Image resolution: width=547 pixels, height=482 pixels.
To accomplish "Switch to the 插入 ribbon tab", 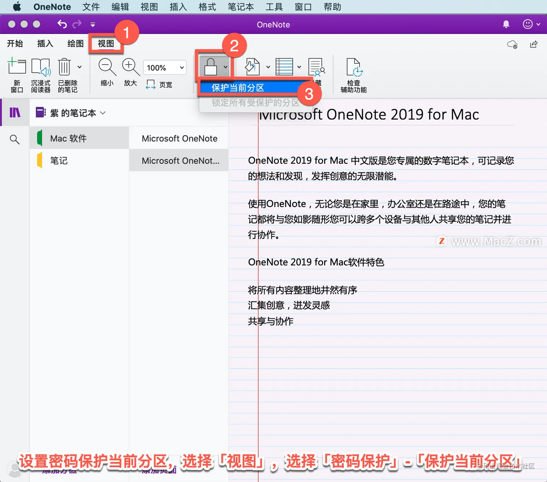I will (45, 44).
